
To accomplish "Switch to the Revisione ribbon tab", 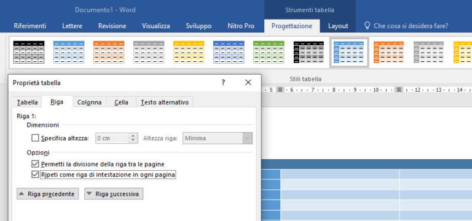I will click(x=112, y=26).
